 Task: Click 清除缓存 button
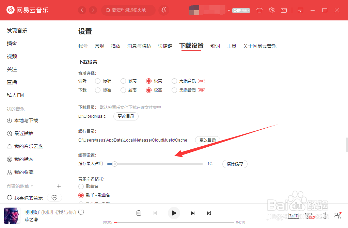[235, 164]
